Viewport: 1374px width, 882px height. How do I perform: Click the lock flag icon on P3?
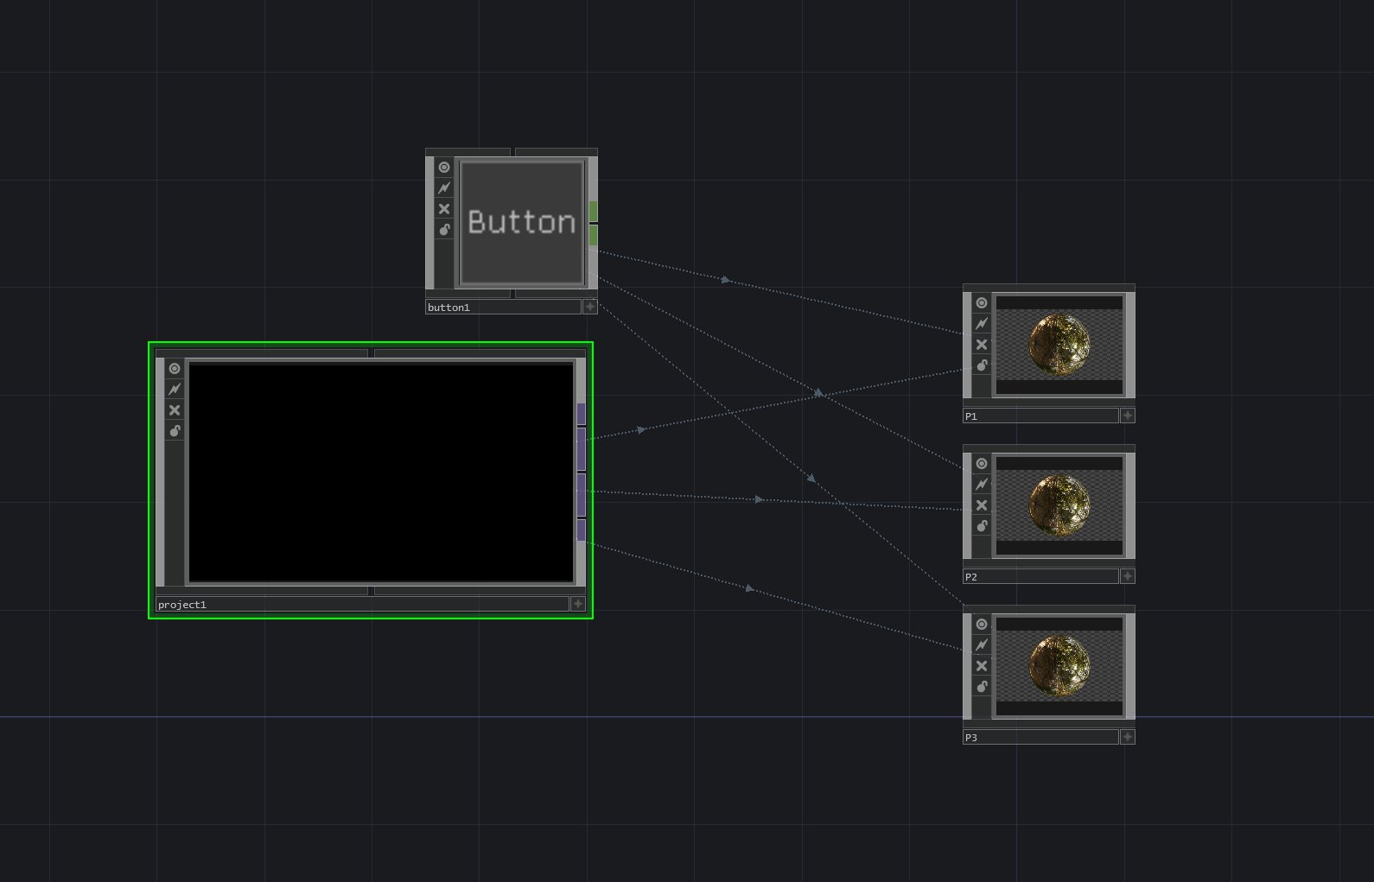[982, 687]
